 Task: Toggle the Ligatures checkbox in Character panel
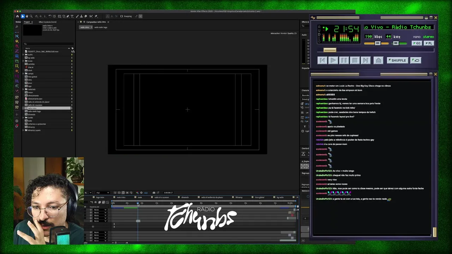click(x=303, y=131)
